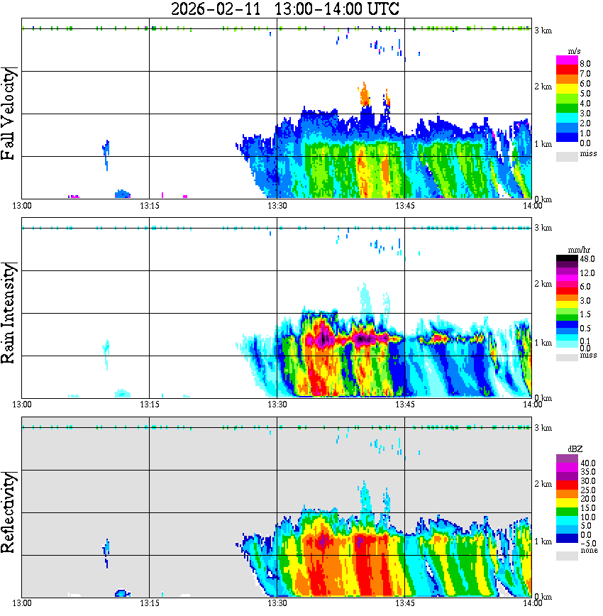
Task: Click the '1 km' label of the Reflectivity plot
Action: coord(543,541)
